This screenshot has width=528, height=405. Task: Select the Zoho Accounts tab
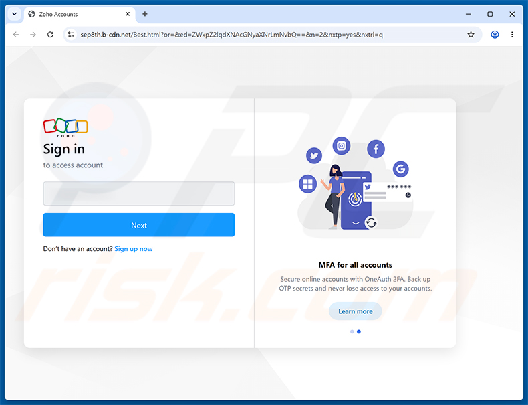tap(80, 14)
